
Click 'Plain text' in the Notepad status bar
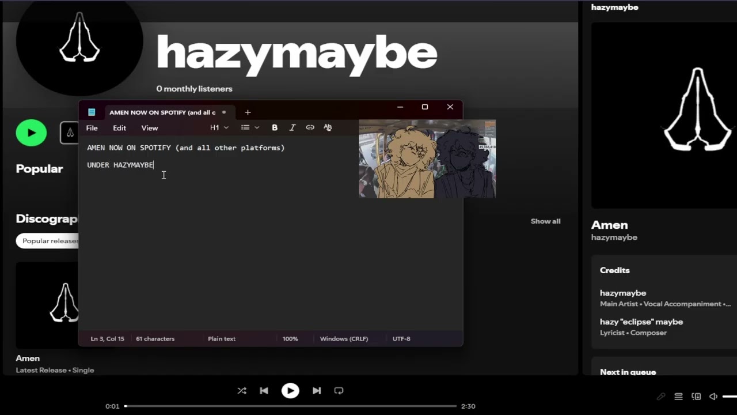click(222, 339)
